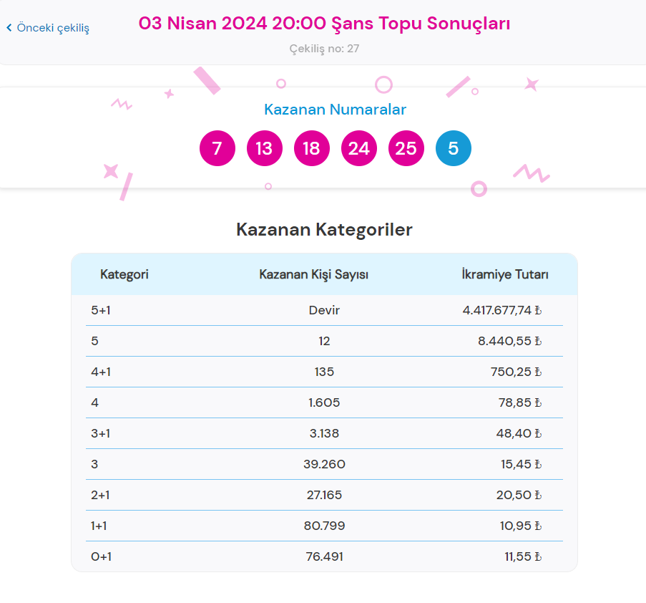Select the Kategori column header
This screenshot has height=603, width=646.
click(124, 274)
